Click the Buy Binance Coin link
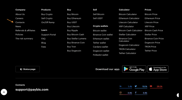The image size is (182, 100). pos(76,43)
